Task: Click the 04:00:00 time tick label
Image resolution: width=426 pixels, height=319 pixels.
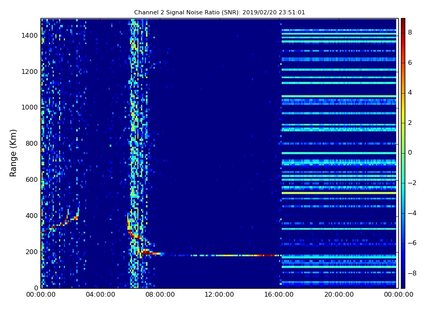Action: coord(100,295)
